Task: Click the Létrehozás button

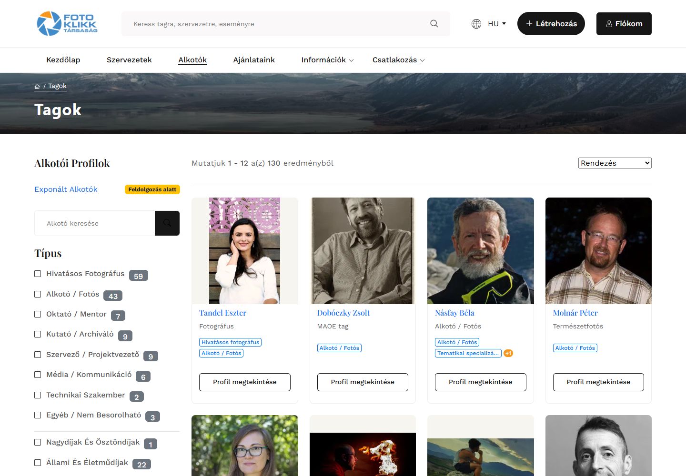Action: pyautogui.click(x=551, y=24)
